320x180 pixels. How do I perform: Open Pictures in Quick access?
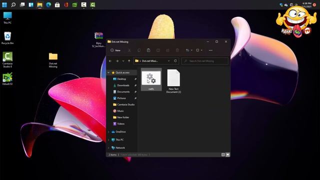pyautogui.click(x=121, y=98)
